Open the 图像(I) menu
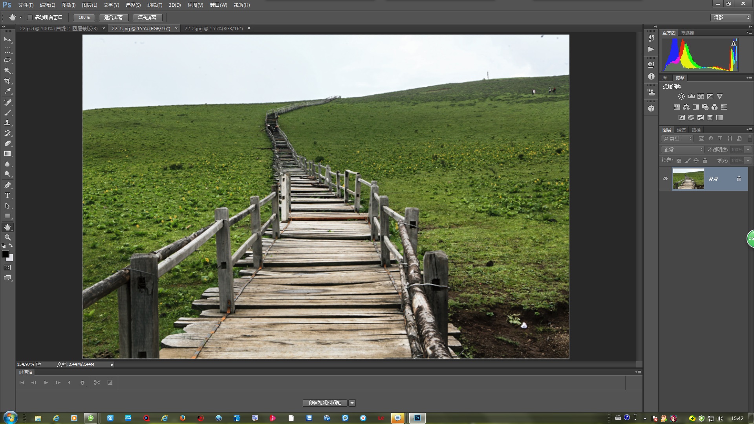The image size is (754, 424). coord(68,5)
